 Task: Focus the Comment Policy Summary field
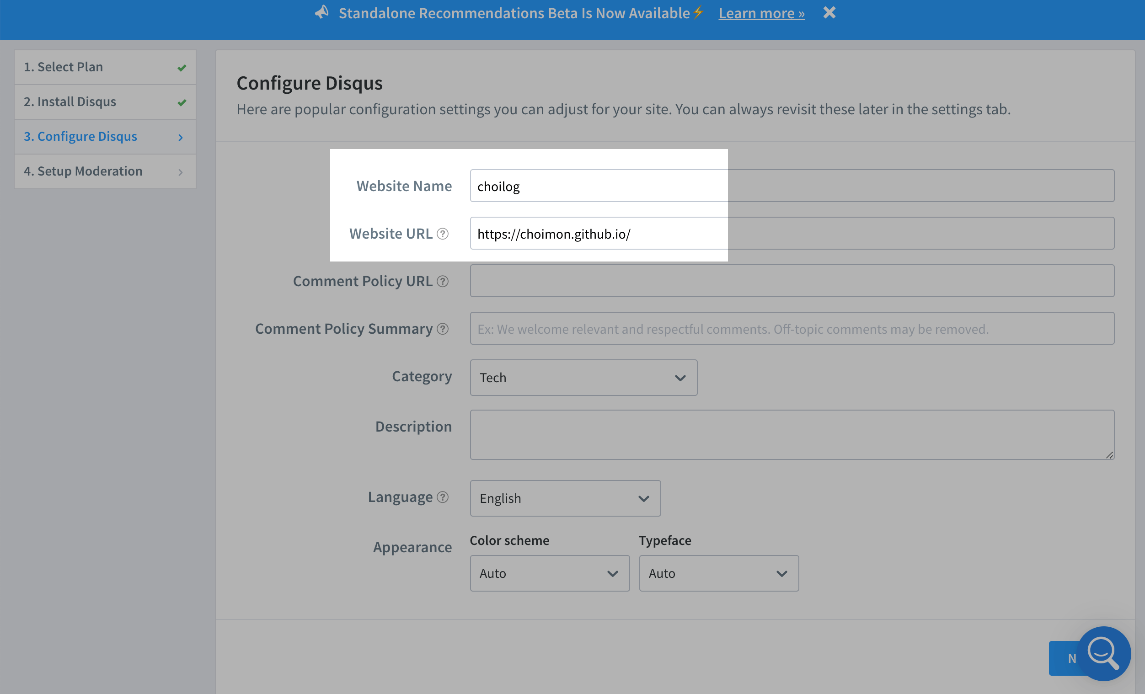(792, 328)
